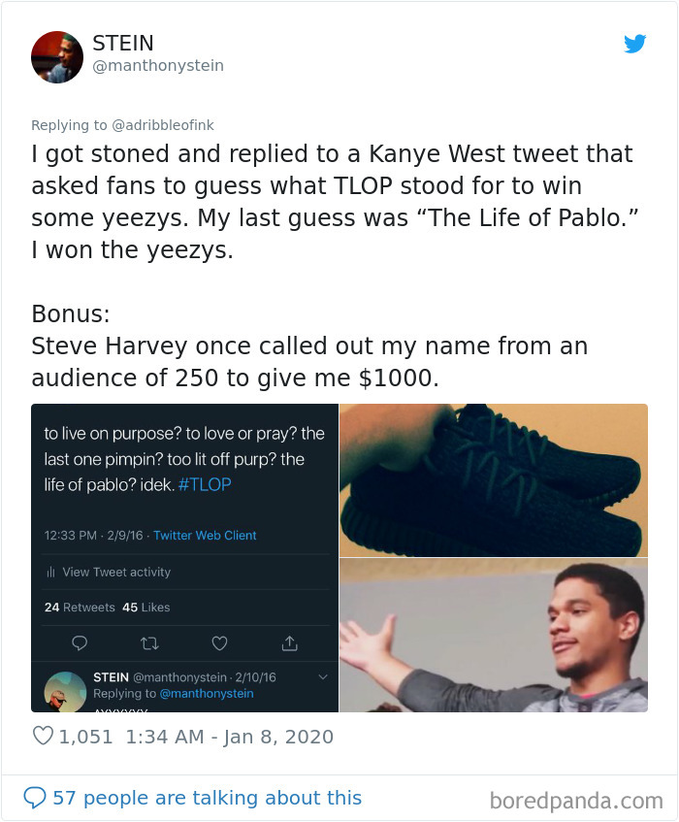Click the Twitter bird logo
679x822 pixels.
tap(634, 44)
